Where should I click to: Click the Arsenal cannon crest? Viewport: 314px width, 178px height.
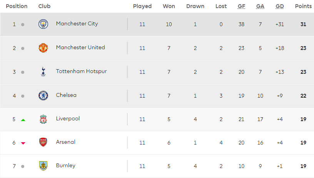click(43, 143)
